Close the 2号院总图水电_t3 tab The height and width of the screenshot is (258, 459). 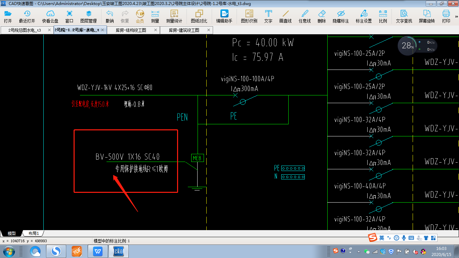tap(49, 30)
